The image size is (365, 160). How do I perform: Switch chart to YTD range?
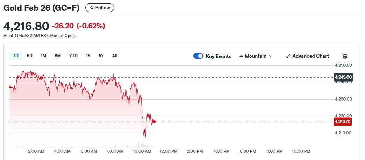tap(73, 56)
